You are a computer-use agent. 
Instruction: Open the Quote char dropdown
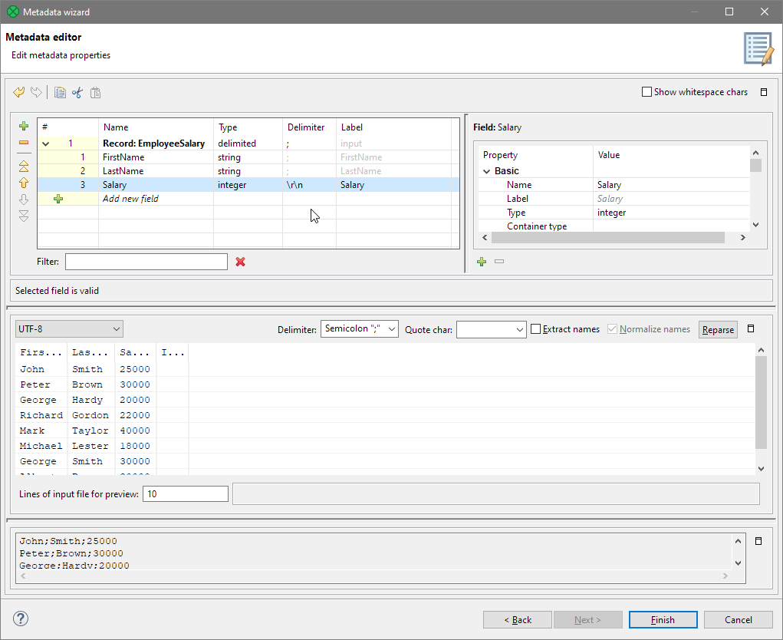491,329
